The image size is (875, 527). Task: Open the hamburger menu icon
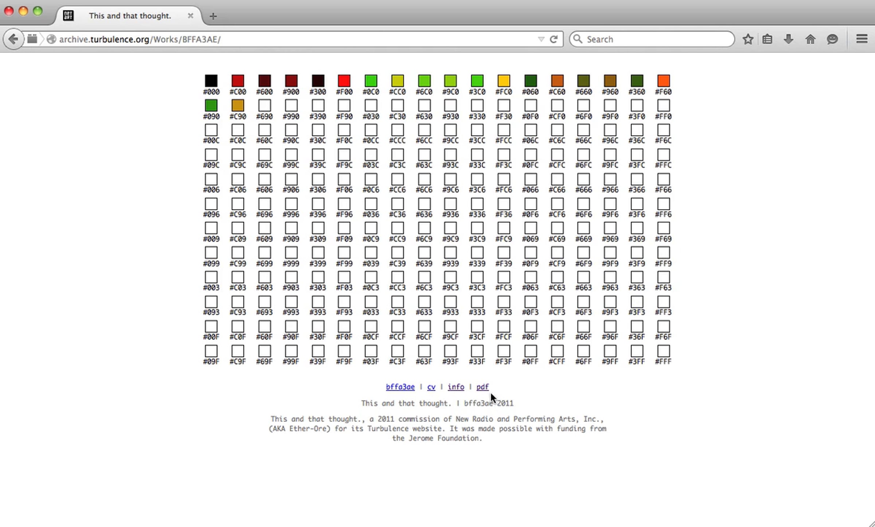tap(862, 39)
